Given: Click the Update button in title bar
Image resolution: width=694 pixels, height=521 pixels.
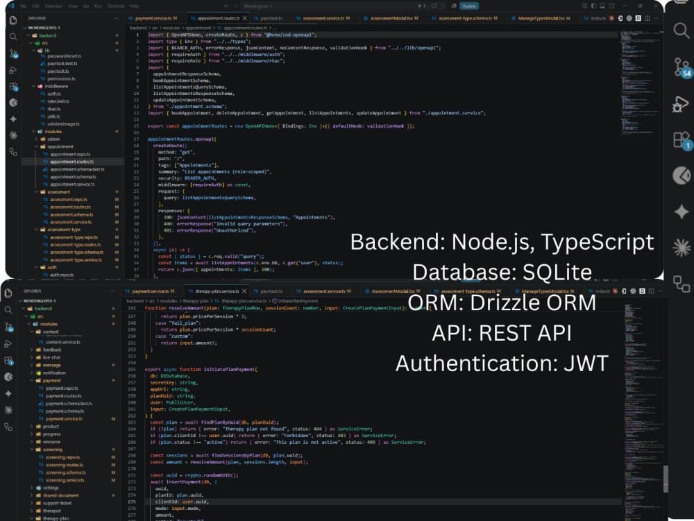Looking at the screenshot, I should coord(468,6).
